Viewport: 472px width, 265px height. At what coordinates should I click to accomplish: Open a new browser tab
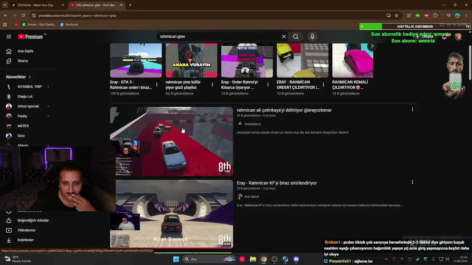click(x=130, y=5)
